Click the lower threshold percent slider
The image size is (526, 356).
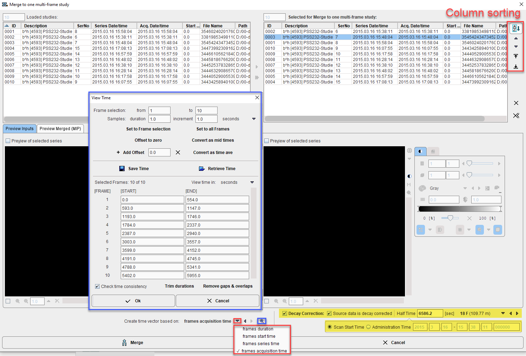(x=450, y=218)
